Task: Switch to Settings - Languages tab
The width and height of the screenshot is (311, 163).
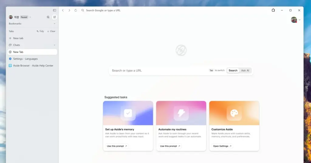Action: coord(32,59)
